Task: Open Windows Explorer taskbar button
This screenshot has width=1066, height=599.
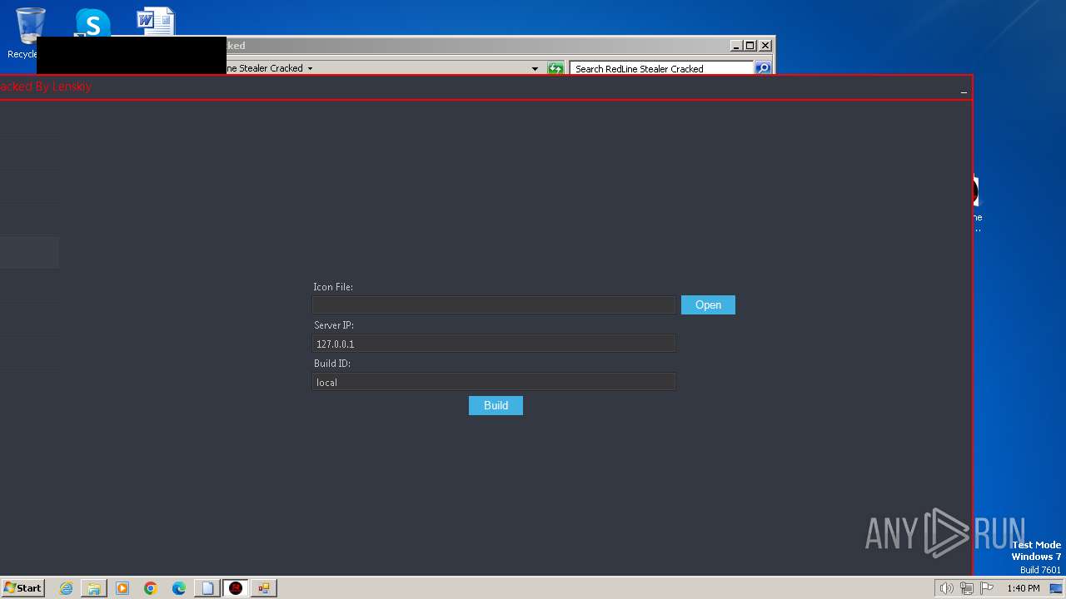Action: (94, 588)
